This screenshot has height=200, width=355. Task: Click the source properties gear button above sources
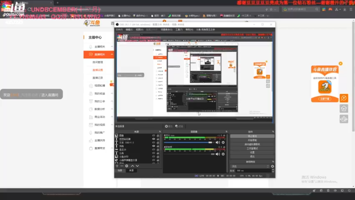pos(169,126)
